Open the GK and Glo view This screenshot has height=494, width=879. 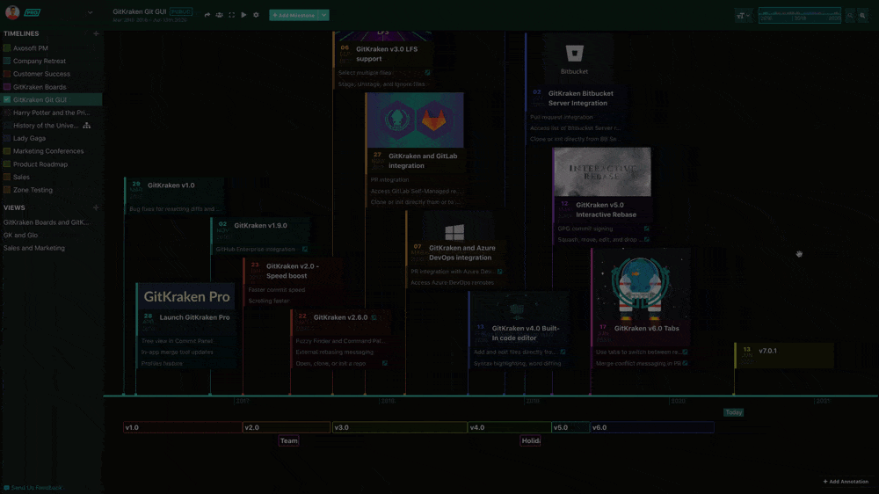(x=21, y=236)
